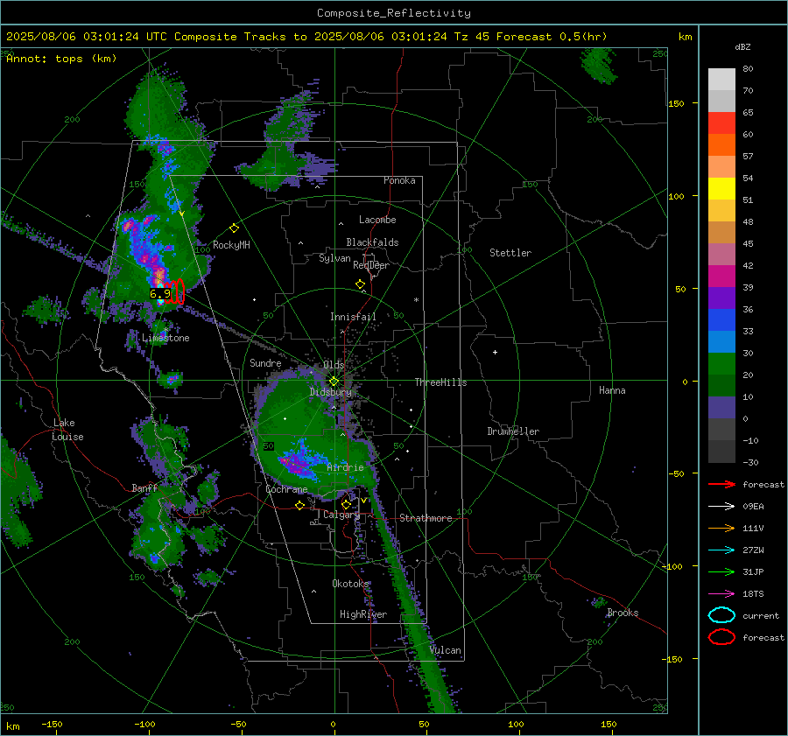The width and height of the screenshot is (788, 736).
Task: Click the cyan 27ZW arrow in legend
Action: pyautogui.click(x=721, y=550)
